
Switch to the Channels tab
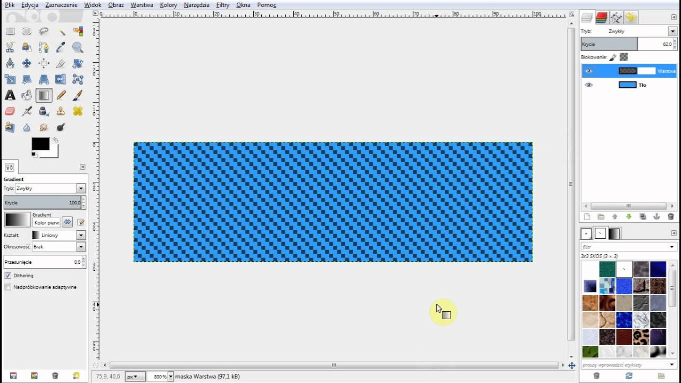tap(602, 18)
